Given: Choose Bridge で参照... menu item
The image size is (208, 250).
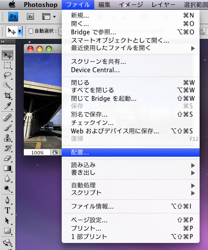Looking at the screenshot, I should [130, 32].
